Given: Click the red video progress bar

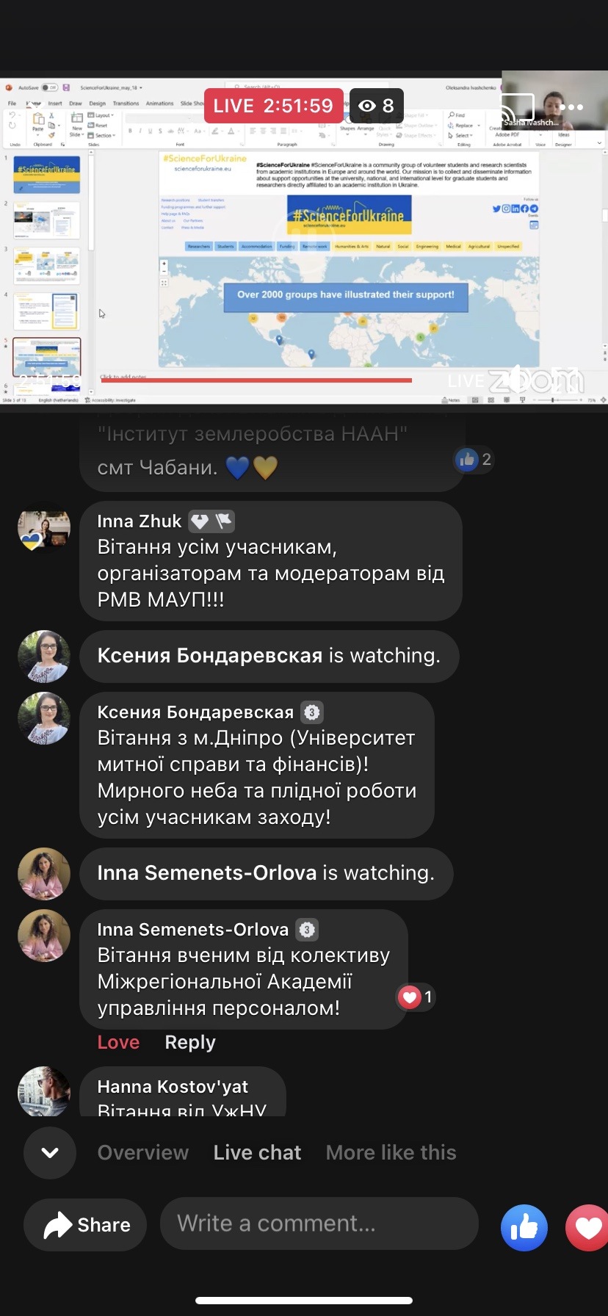Looking at the screenshot, I should point(256,380).
